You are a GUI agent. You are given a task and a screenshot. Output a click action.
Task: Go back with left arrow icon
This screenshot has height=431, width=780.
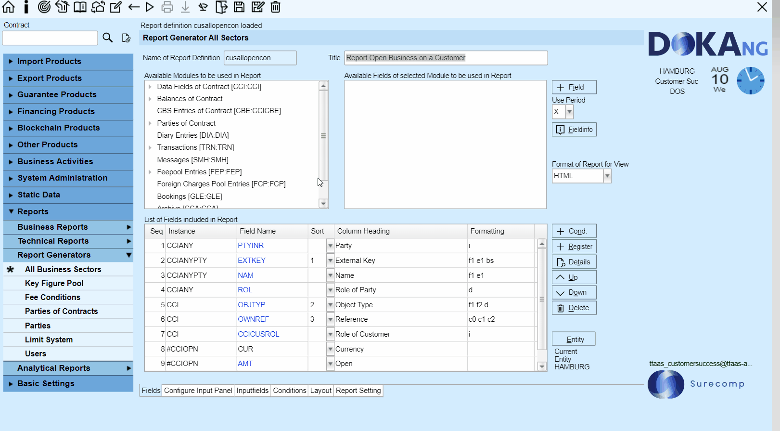pos(134,7)
